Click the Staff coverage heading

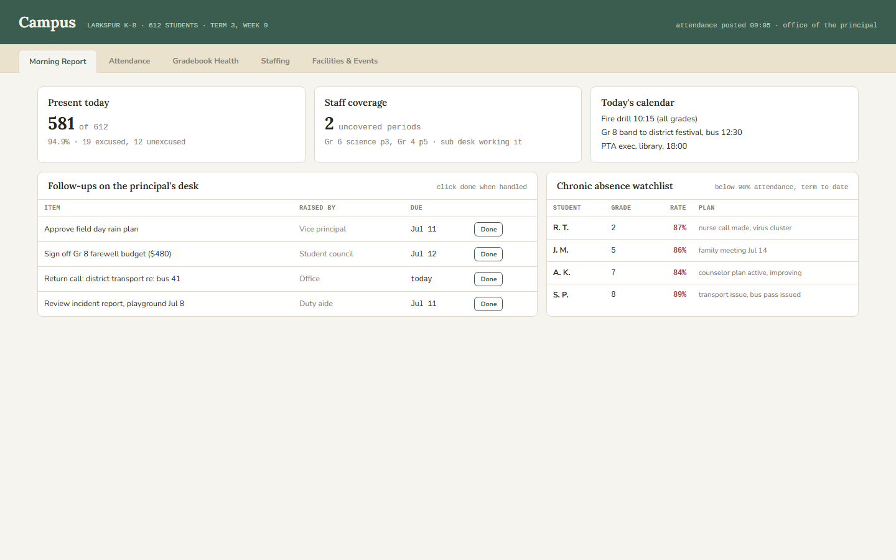[x=355, y=103]
